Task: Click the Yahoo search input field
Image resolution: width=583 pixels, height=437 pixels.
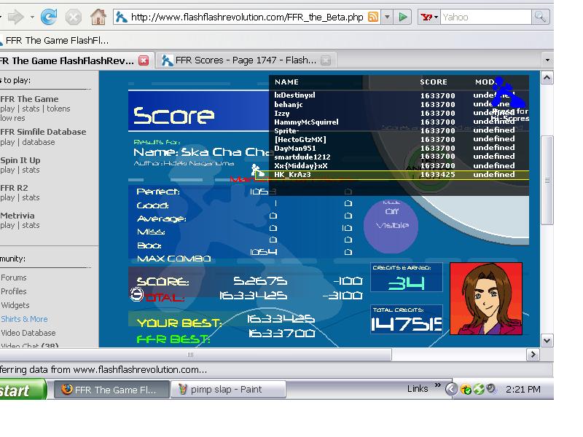Action: pyautogui.click(x=485, y=17)
